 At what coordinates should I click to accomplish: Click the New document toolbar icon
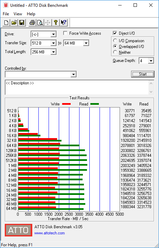6,22
